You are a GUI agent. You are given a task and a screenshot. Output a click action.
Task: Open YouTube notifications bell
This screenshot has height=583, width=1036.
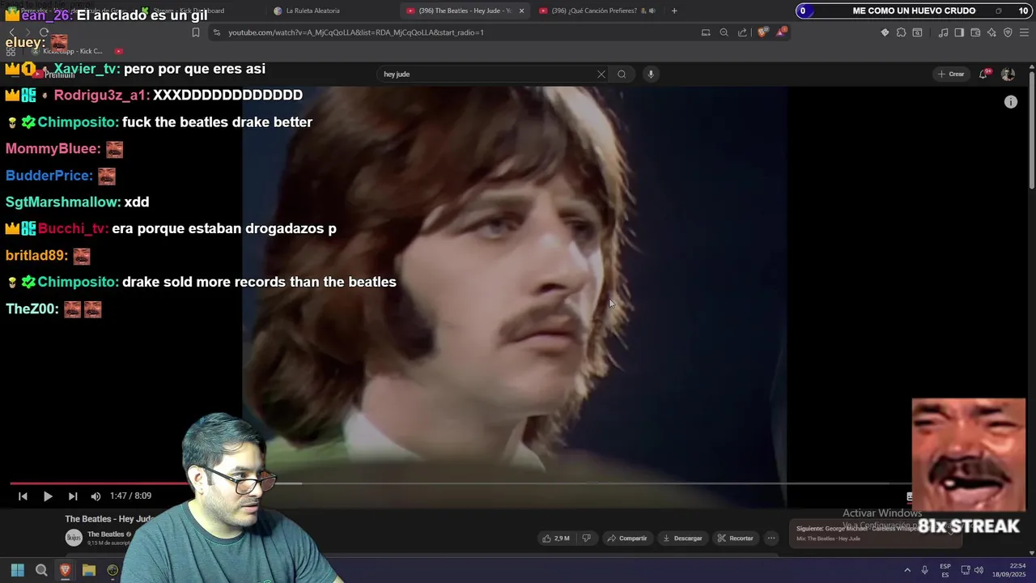coord(984,74)
